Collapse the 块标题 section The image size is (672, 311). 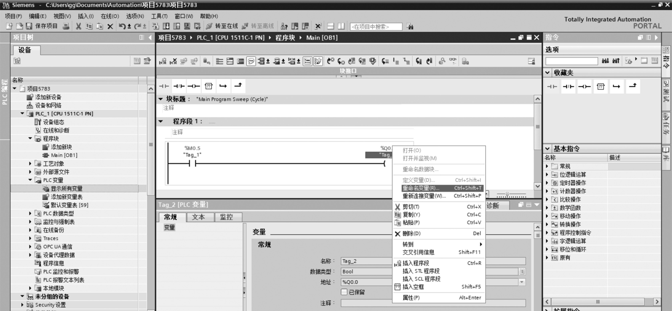161,99
